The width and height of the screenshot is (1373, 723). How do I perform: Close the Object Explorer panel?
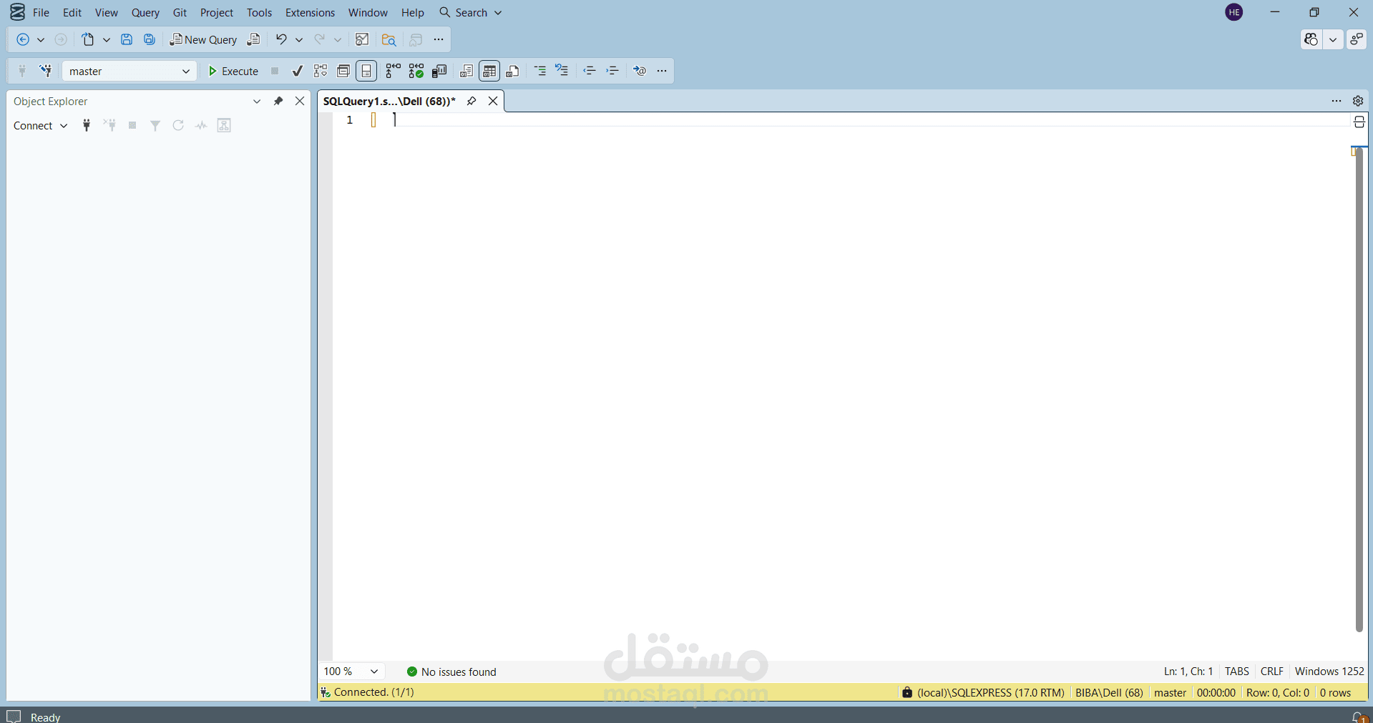point(300,101)
